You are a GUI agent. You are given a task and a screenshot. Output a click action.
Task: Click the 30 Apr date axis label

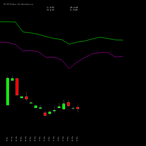(12, 139)
